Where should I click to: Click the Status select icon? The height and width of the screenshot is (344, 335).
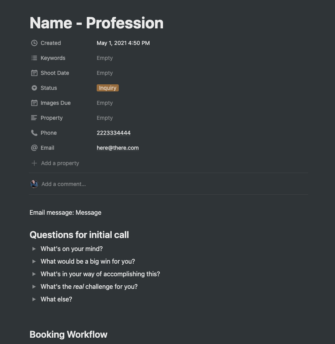pos(34,88)
